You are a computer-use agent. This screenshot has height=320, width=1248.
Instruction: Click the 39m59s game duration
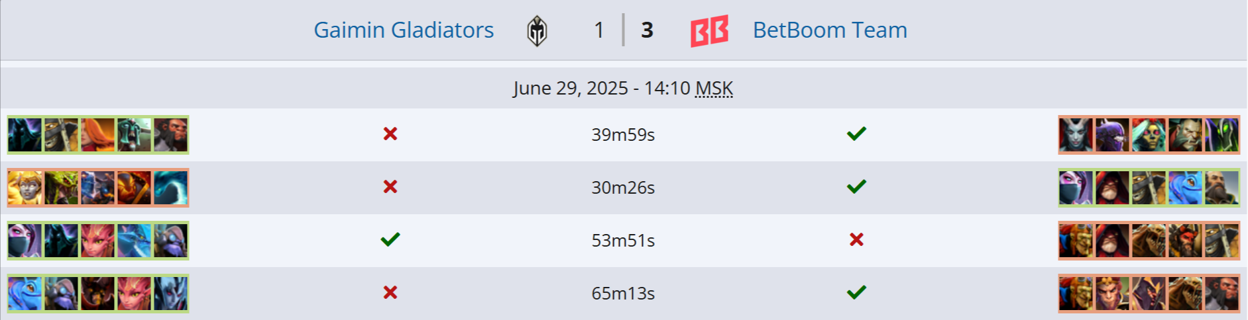coord(623,135)
